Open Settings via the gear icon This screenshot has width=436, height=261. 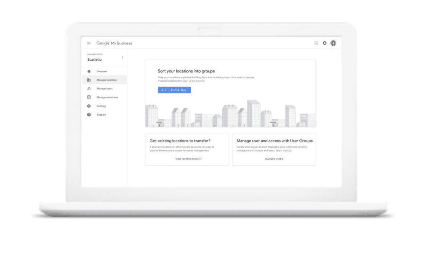click(89, 106)
